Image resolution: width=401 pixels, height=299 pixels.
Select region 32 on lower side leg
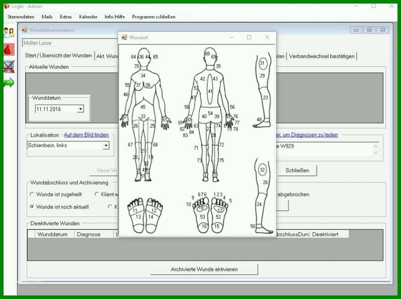(x=262, y=170)
